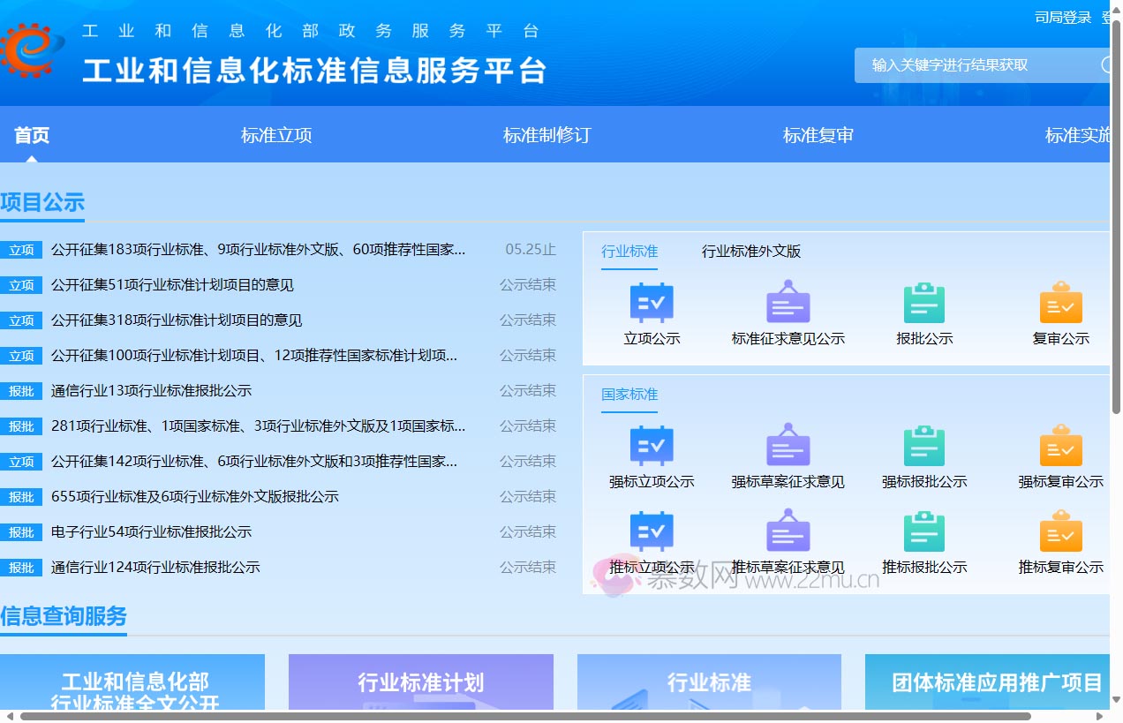Click the 标准征求意见公示 clipboard icon
Screen dimensions: 1123x723
coord(787,300)
